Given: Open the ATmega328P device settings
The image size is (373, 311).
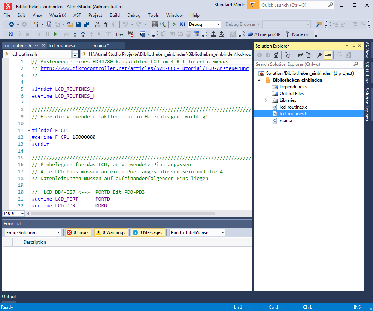Looking at the screenshot, I should (264, 34).
